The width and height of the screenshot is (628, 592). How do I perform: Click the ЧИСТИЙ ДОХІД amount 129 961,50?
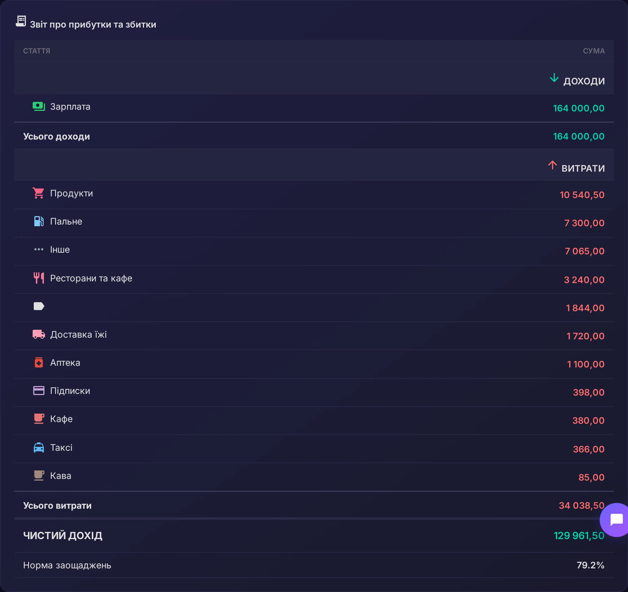click(579, 535)
